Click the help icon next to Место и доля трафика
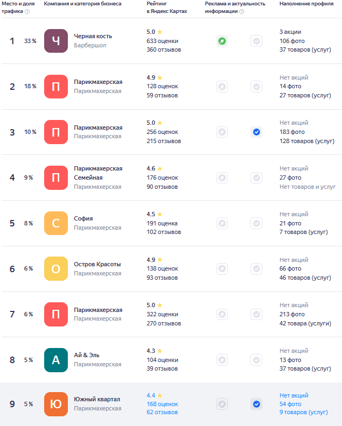The width and height of the screenshot is (342, 426). click(x=27, y=11)
